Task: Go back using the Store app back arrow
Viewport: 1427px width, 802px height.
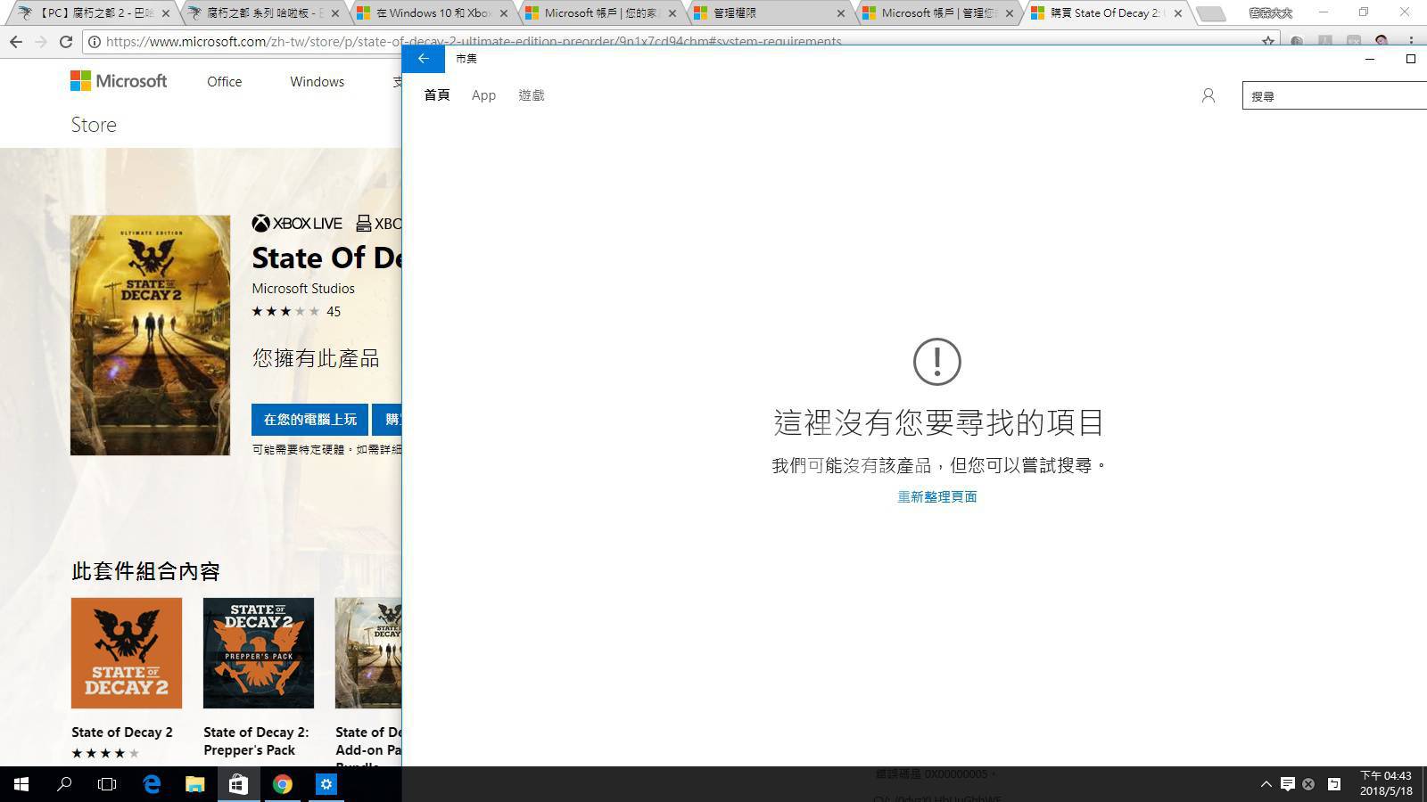Action: pyautogui.click(x=424, y=59)
